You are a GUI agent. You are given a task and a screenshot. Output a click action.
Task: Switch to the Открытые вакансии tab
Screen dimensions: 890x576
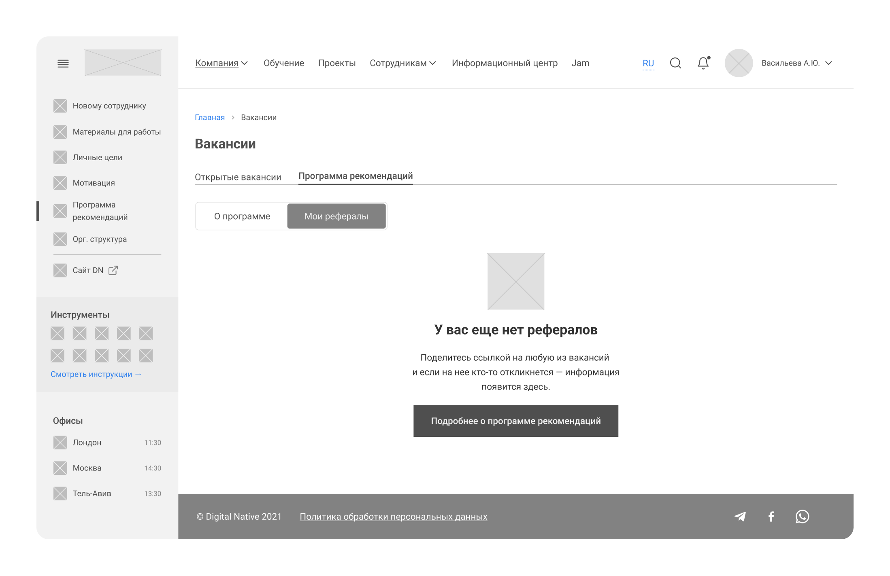238,177
